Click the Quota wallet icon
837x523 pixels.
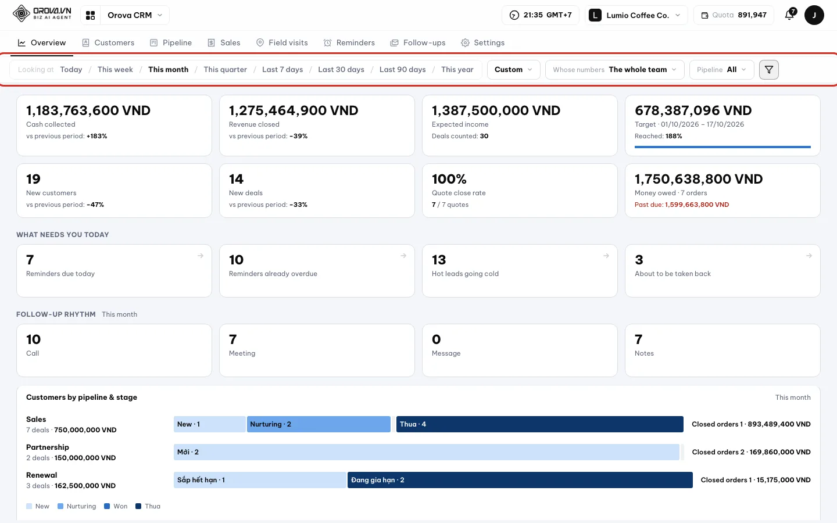point(704,15)
